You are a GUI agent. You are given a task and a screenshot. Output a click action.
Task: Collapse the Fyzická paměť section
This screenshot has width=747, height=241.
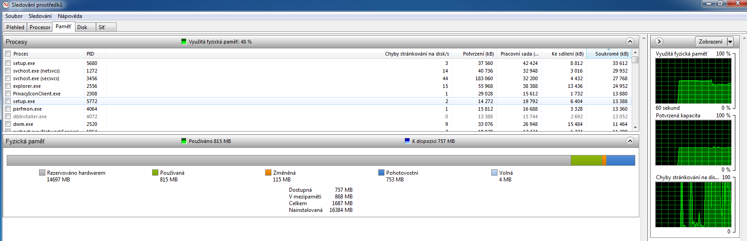(630, 141)
